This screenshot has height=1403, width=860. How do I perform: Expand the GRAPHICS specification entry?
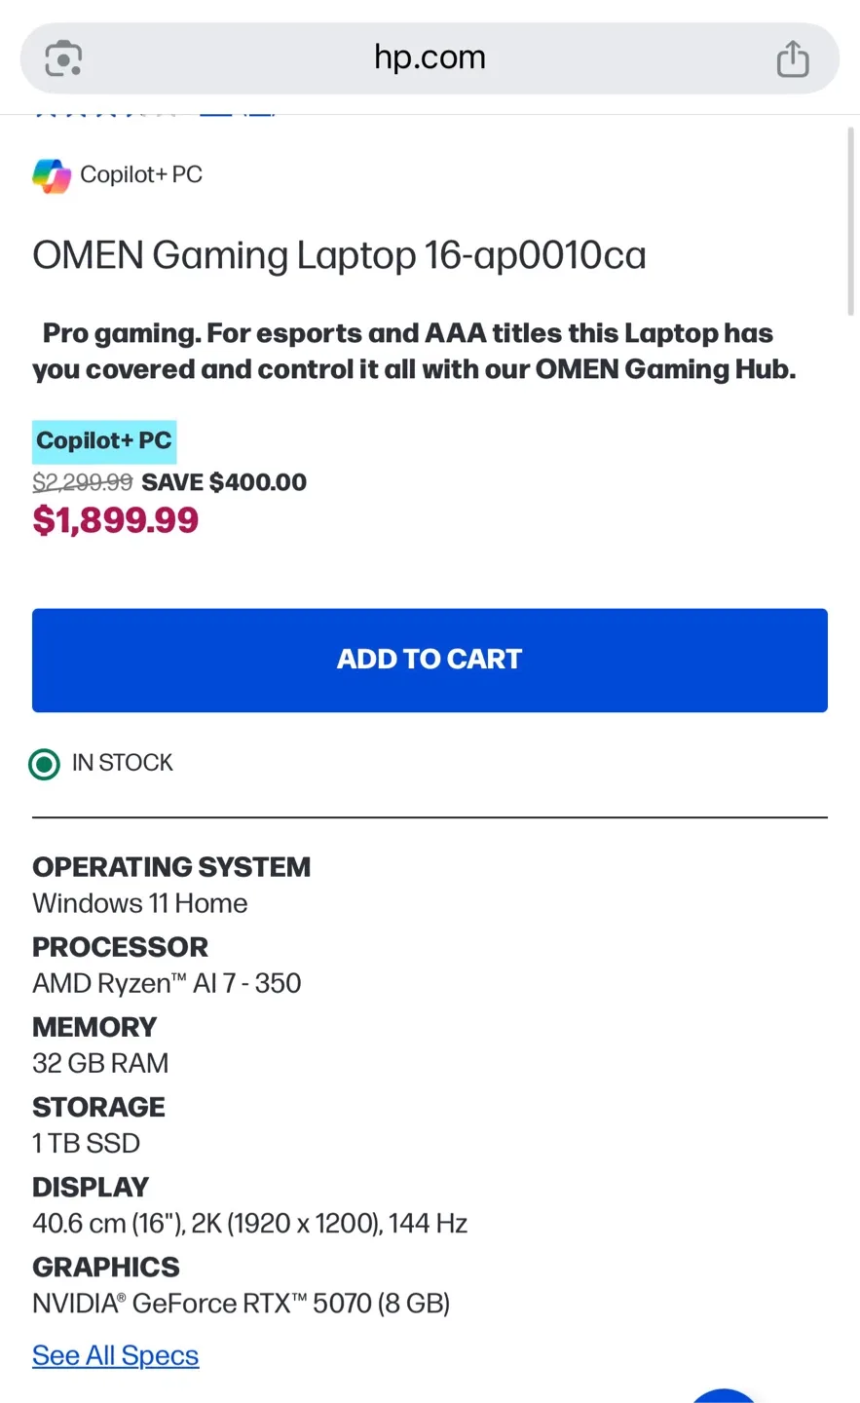coord(105,1267)
